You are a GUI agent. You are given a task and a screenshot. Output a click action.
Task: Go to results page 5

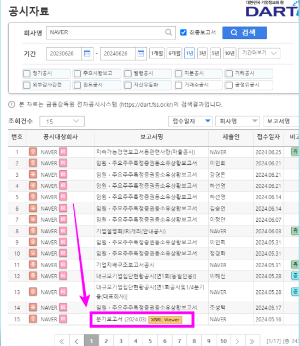coord(150,341)
